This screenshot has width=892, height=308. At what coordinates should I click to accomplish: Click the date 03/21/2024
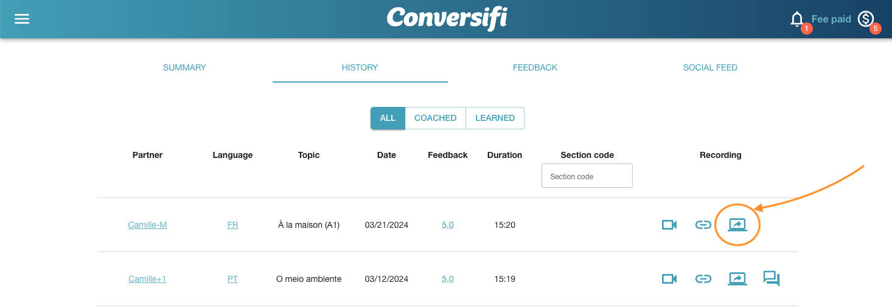[386, 225]
